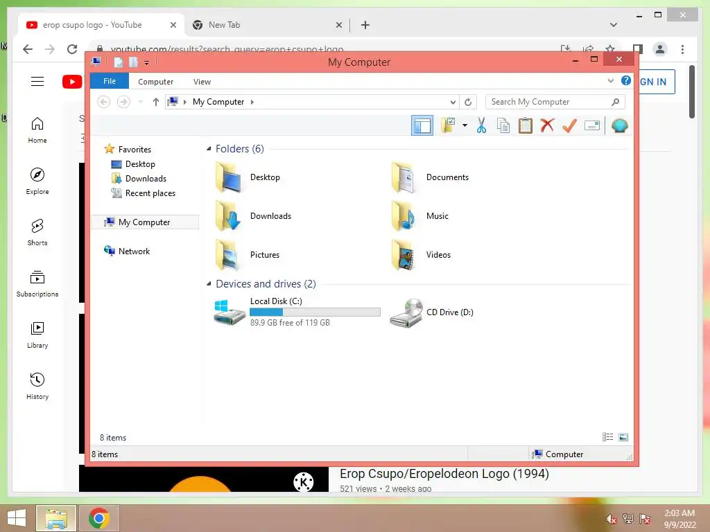The height and width of the screenshot is (532, 710).
Task: Open YouTube Shorts in sidebar
Action: 37,233
